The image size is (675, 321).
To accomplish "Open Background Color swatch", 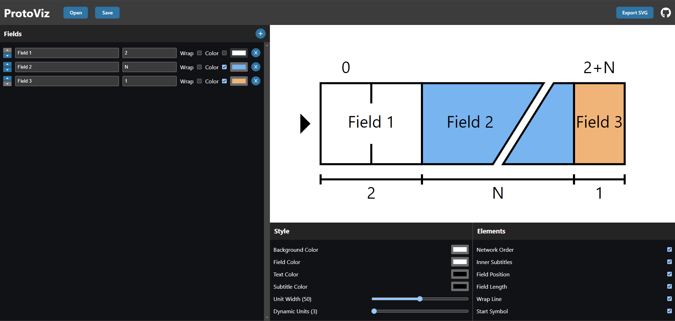I will click(x=460, y=250).
